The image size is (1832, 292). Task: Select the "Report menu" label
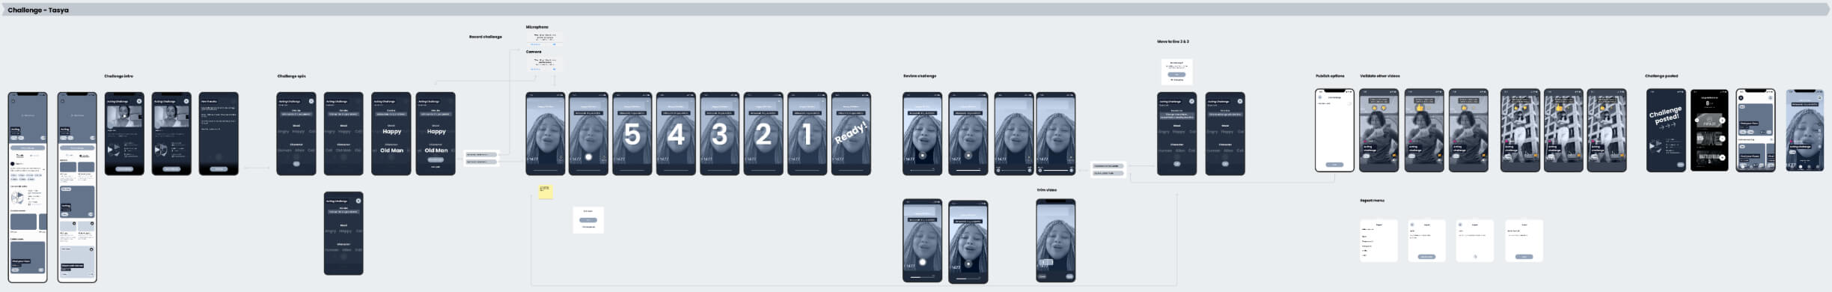click(1372, 201)
